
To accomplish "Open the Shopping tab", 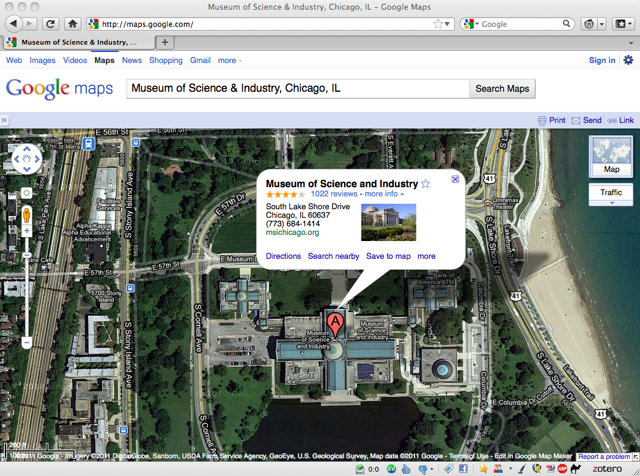I will point(166,60).
